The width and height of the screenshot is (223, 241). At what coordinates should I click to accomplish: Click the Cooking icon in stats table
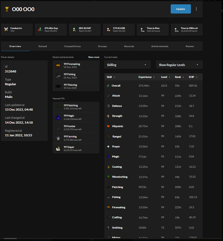tap(108, 167)
